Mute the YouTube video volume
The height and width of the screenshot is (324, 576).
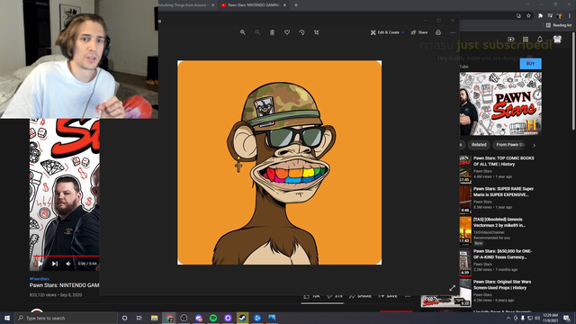tap(68, 264)
